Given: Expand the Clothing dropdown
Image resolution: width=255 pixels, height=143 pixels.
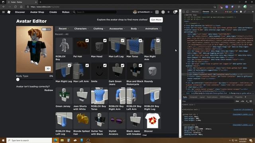Looking at the screenshot, I should pyautogui.click(x=99, y=29).
